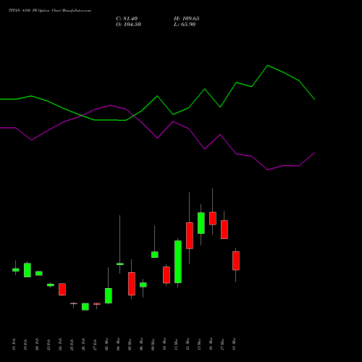Click the 25 Feb date label
The image size is (362, 362).
click(x=72, y=345)
